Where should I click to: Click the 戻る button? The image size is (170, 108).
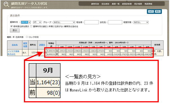coord(158,11)
